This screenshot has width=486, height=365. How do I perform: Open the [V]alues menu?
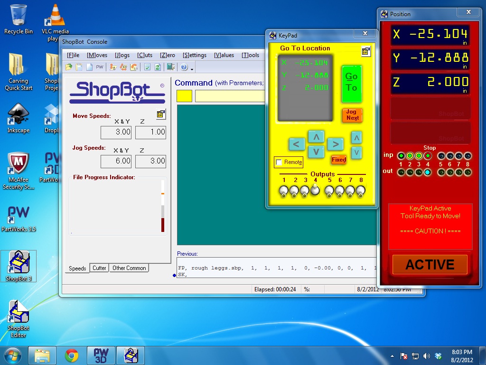[x=224, y=55]
